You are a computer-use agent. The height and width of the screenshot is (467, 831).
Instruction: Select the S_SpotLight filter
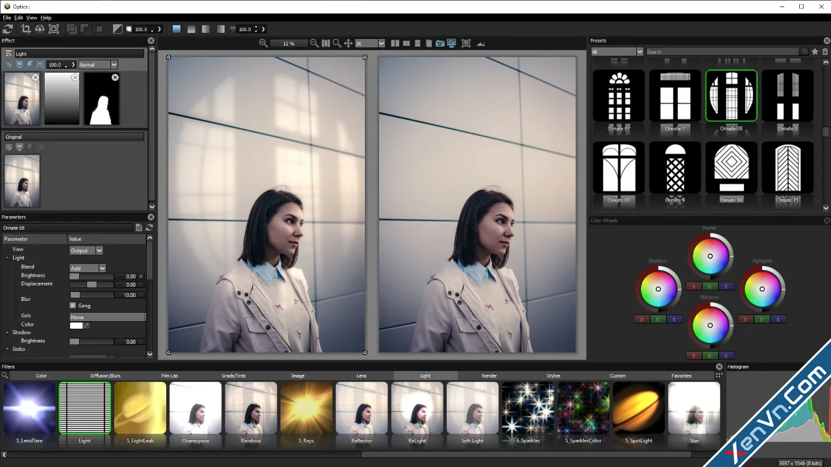639,408
